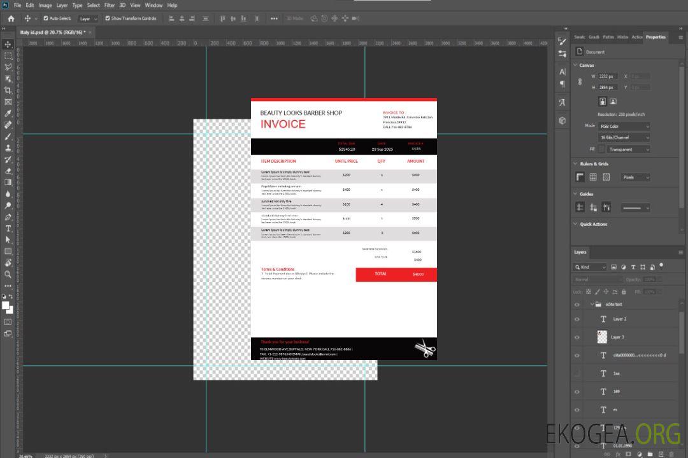The width and height of the screenshot is (688, 458).
Task: Click the grid icon under Rulers & Grids
Action: click(x=593, y=177)
